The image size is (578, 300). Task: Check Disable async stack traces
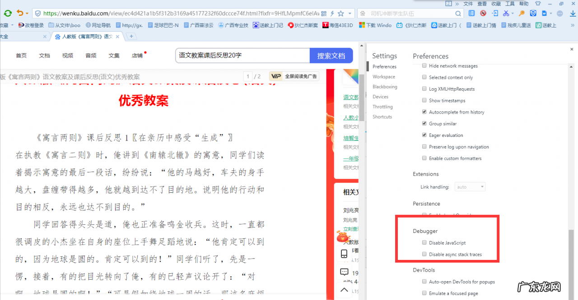424,254
